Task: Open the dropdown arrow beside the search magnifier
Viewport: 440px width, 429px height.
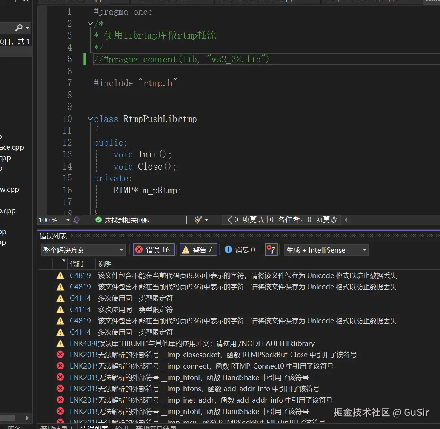Action: [x=27, y=28]
